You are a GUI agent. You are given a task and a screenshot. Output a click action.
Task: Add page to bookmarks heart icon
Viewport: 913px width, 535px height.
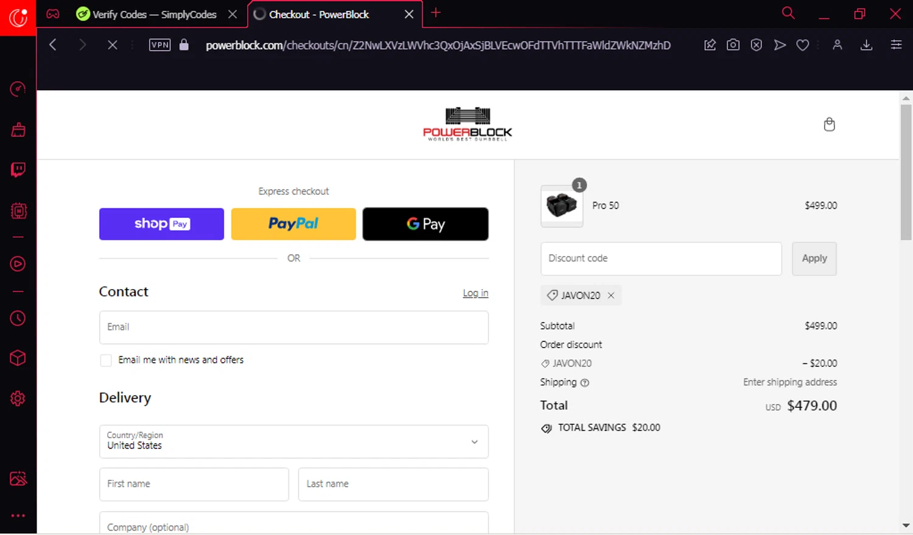click(x=803, y=44)
